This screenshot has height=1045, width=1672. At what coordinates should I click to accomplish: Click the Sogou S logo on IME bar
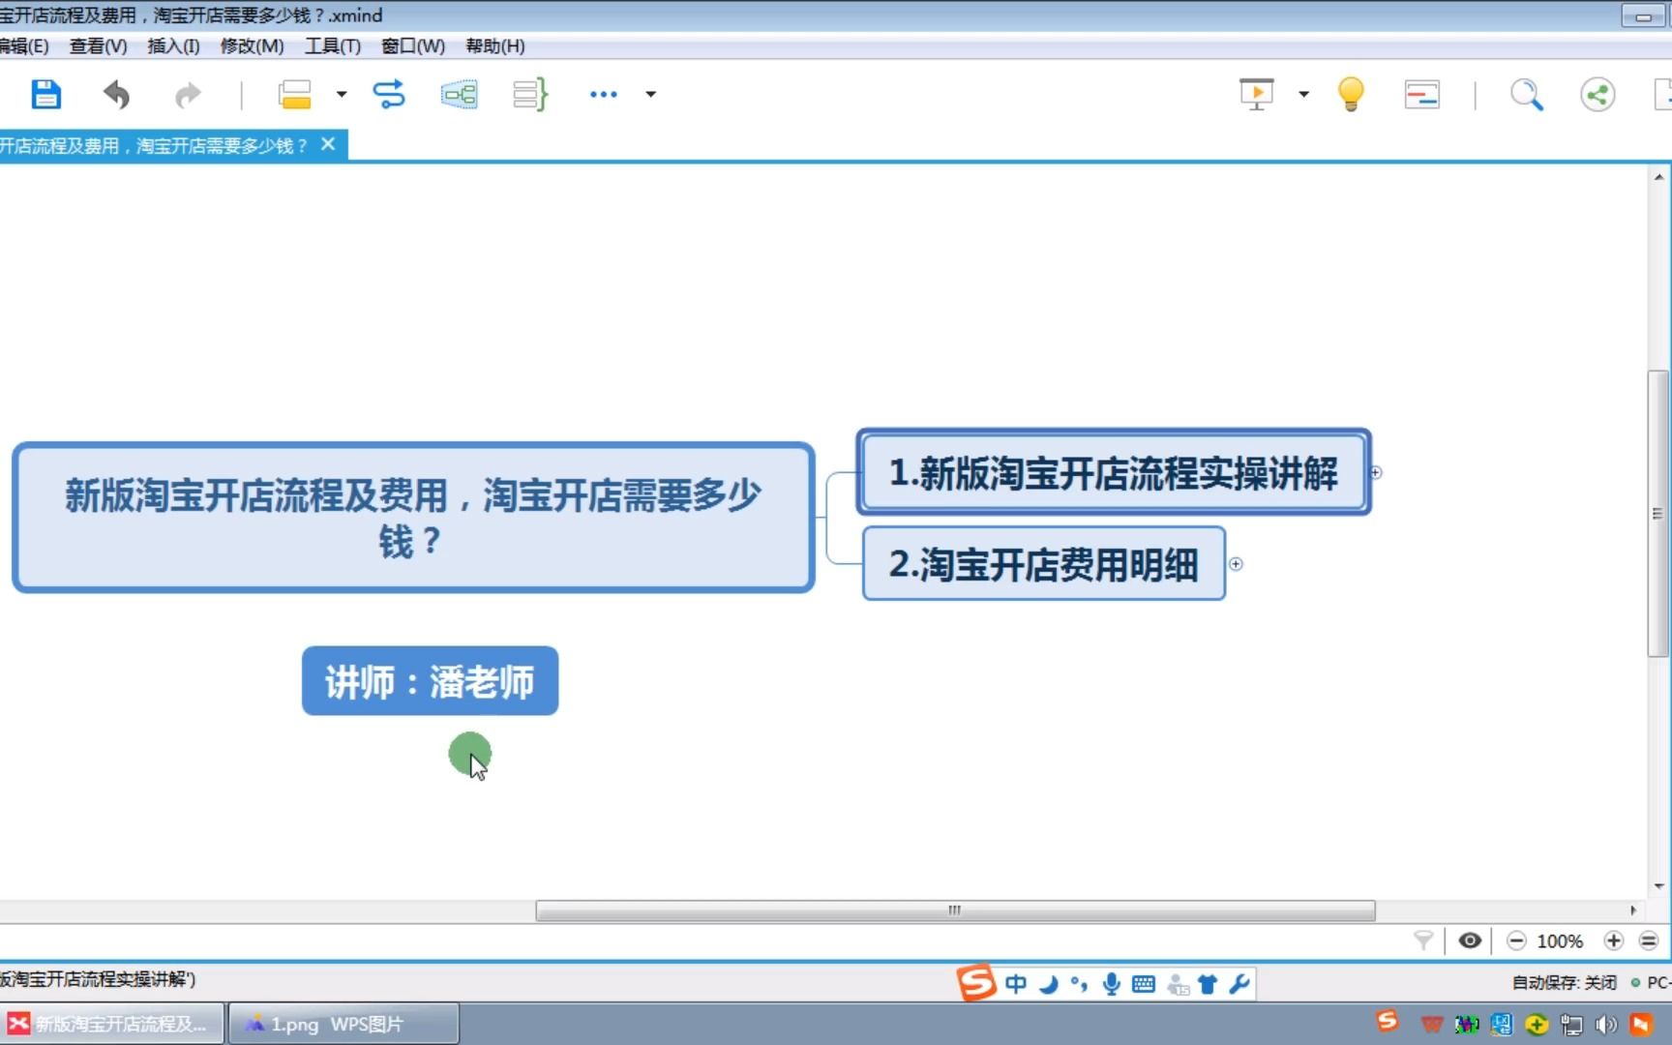point(976,983)
